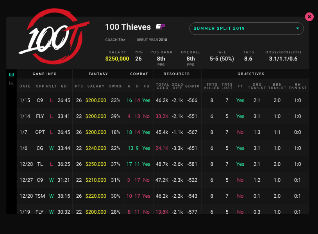The image size is (318, 234).
Task: Click the CG opponent cell
Action: (x=40, y=148)
